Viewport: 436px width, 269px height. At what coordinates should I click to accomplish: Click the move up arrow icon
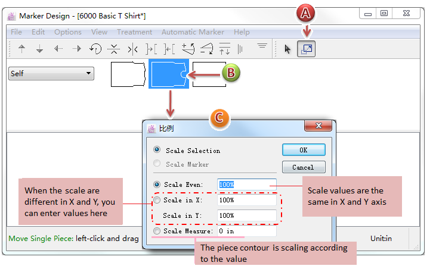click(x=22, y=49)
